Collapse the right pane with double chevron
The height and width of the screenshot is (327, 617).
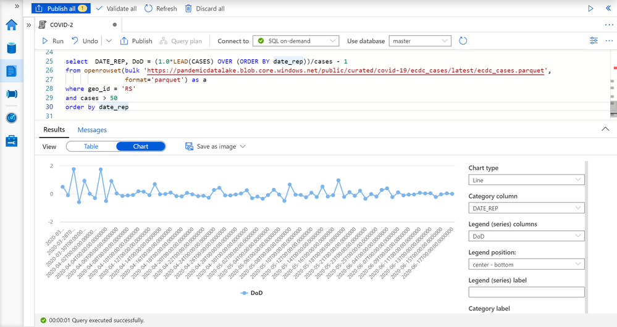coord(608,8)
